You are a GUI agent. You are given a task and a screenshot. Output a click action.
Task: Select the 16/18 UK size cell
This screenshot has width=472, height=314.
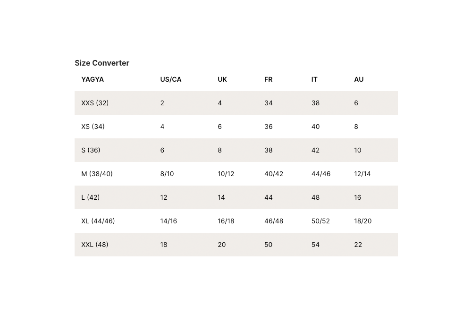pos(226,221)
